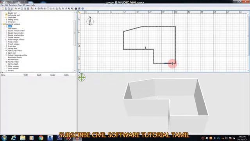This screenshot has width=250, height=141.
Task: Select the Create dimensions tool
Action: pos(50,9)
